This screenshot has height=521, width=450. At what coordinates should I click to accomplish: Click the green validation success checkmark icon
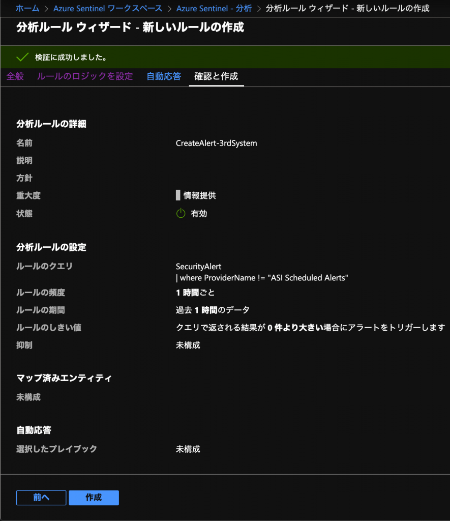22,57
